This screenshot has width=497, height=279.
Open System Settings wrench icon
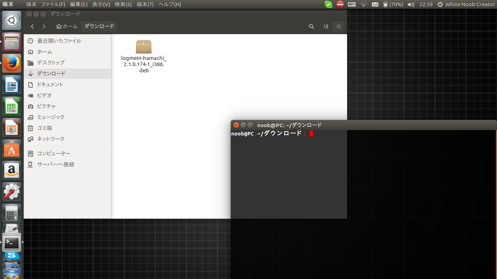tap(12, 192)
